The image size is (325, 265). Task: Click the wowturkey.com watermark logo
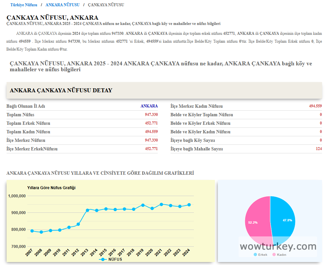click(278, 246)
